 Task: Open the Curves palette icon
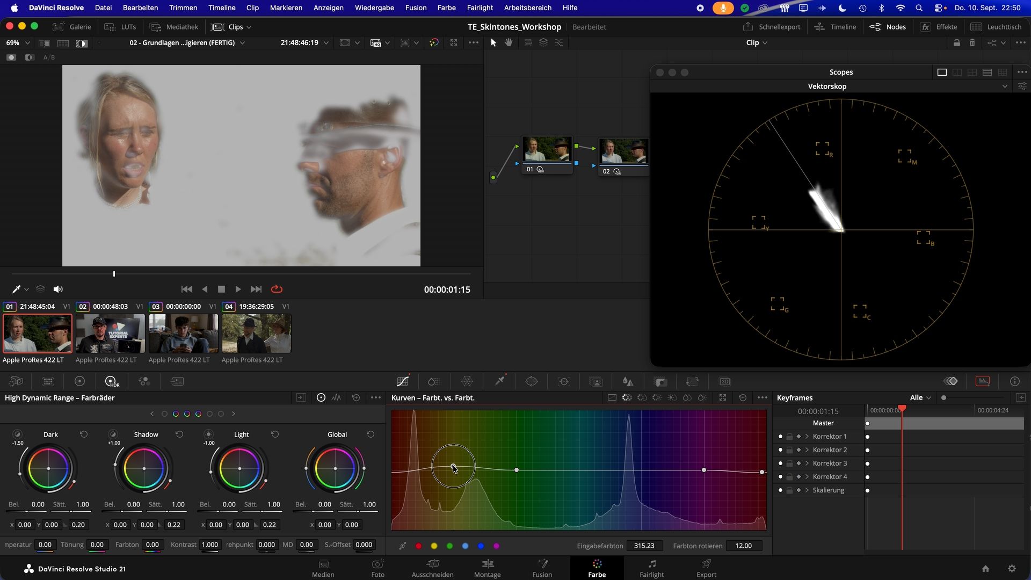tap(403, 381)
